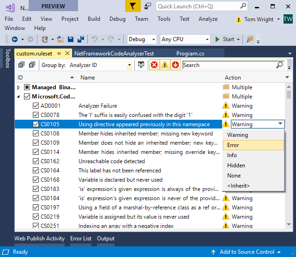
Task: Click the Redo arrow icon
Action: point(111,39)
